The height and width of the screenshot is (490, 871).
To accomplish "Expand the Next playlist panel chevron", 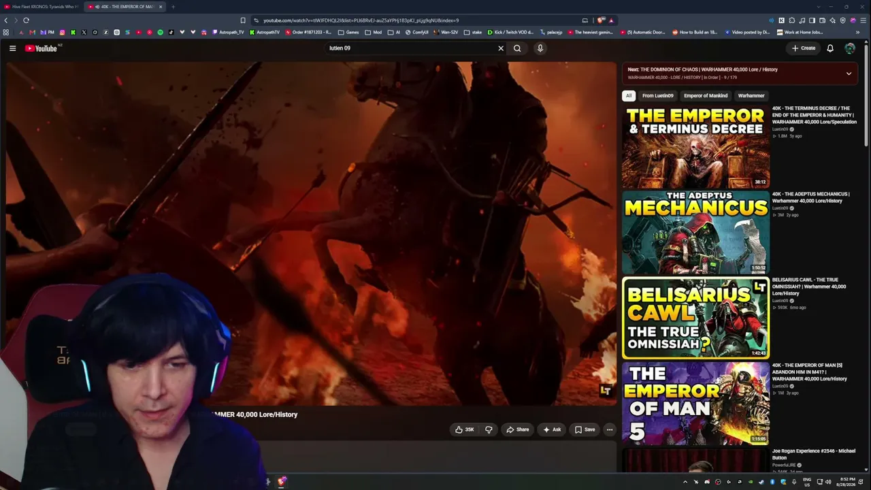I will [849, 73].
